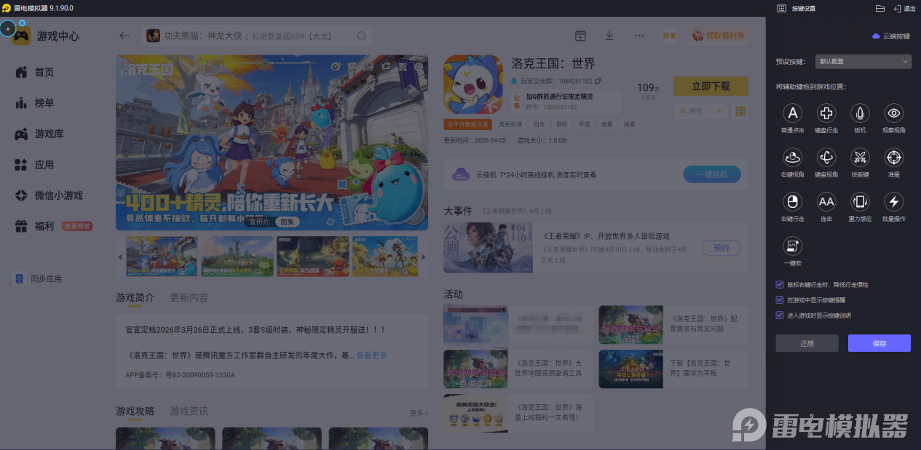Toggle 鼠标右键行走时,降低行走惯性 checkbox
921x450 pixels.
point(780,285)
